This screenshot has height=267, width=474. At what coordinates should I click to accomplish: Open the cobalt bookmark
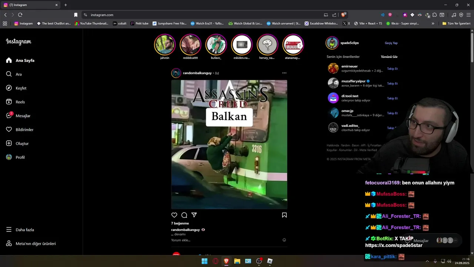[x=120, y=23]
